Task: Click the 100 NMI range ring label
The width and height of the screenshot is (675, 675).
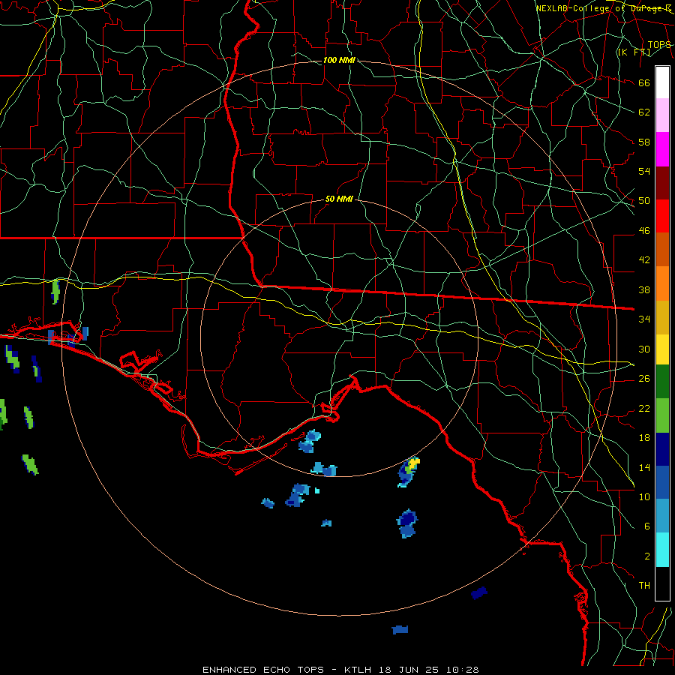Action: 339,60
